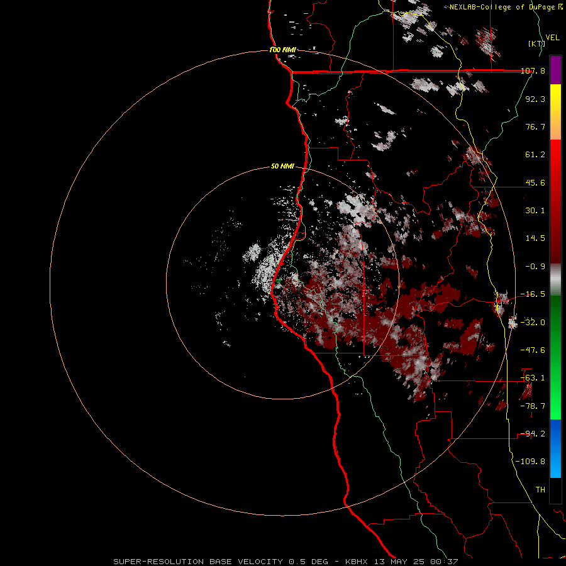Viewport: 566px width, 566px height.
Task: Click the 30.1 velocity scale value
Action: point(535,211)
